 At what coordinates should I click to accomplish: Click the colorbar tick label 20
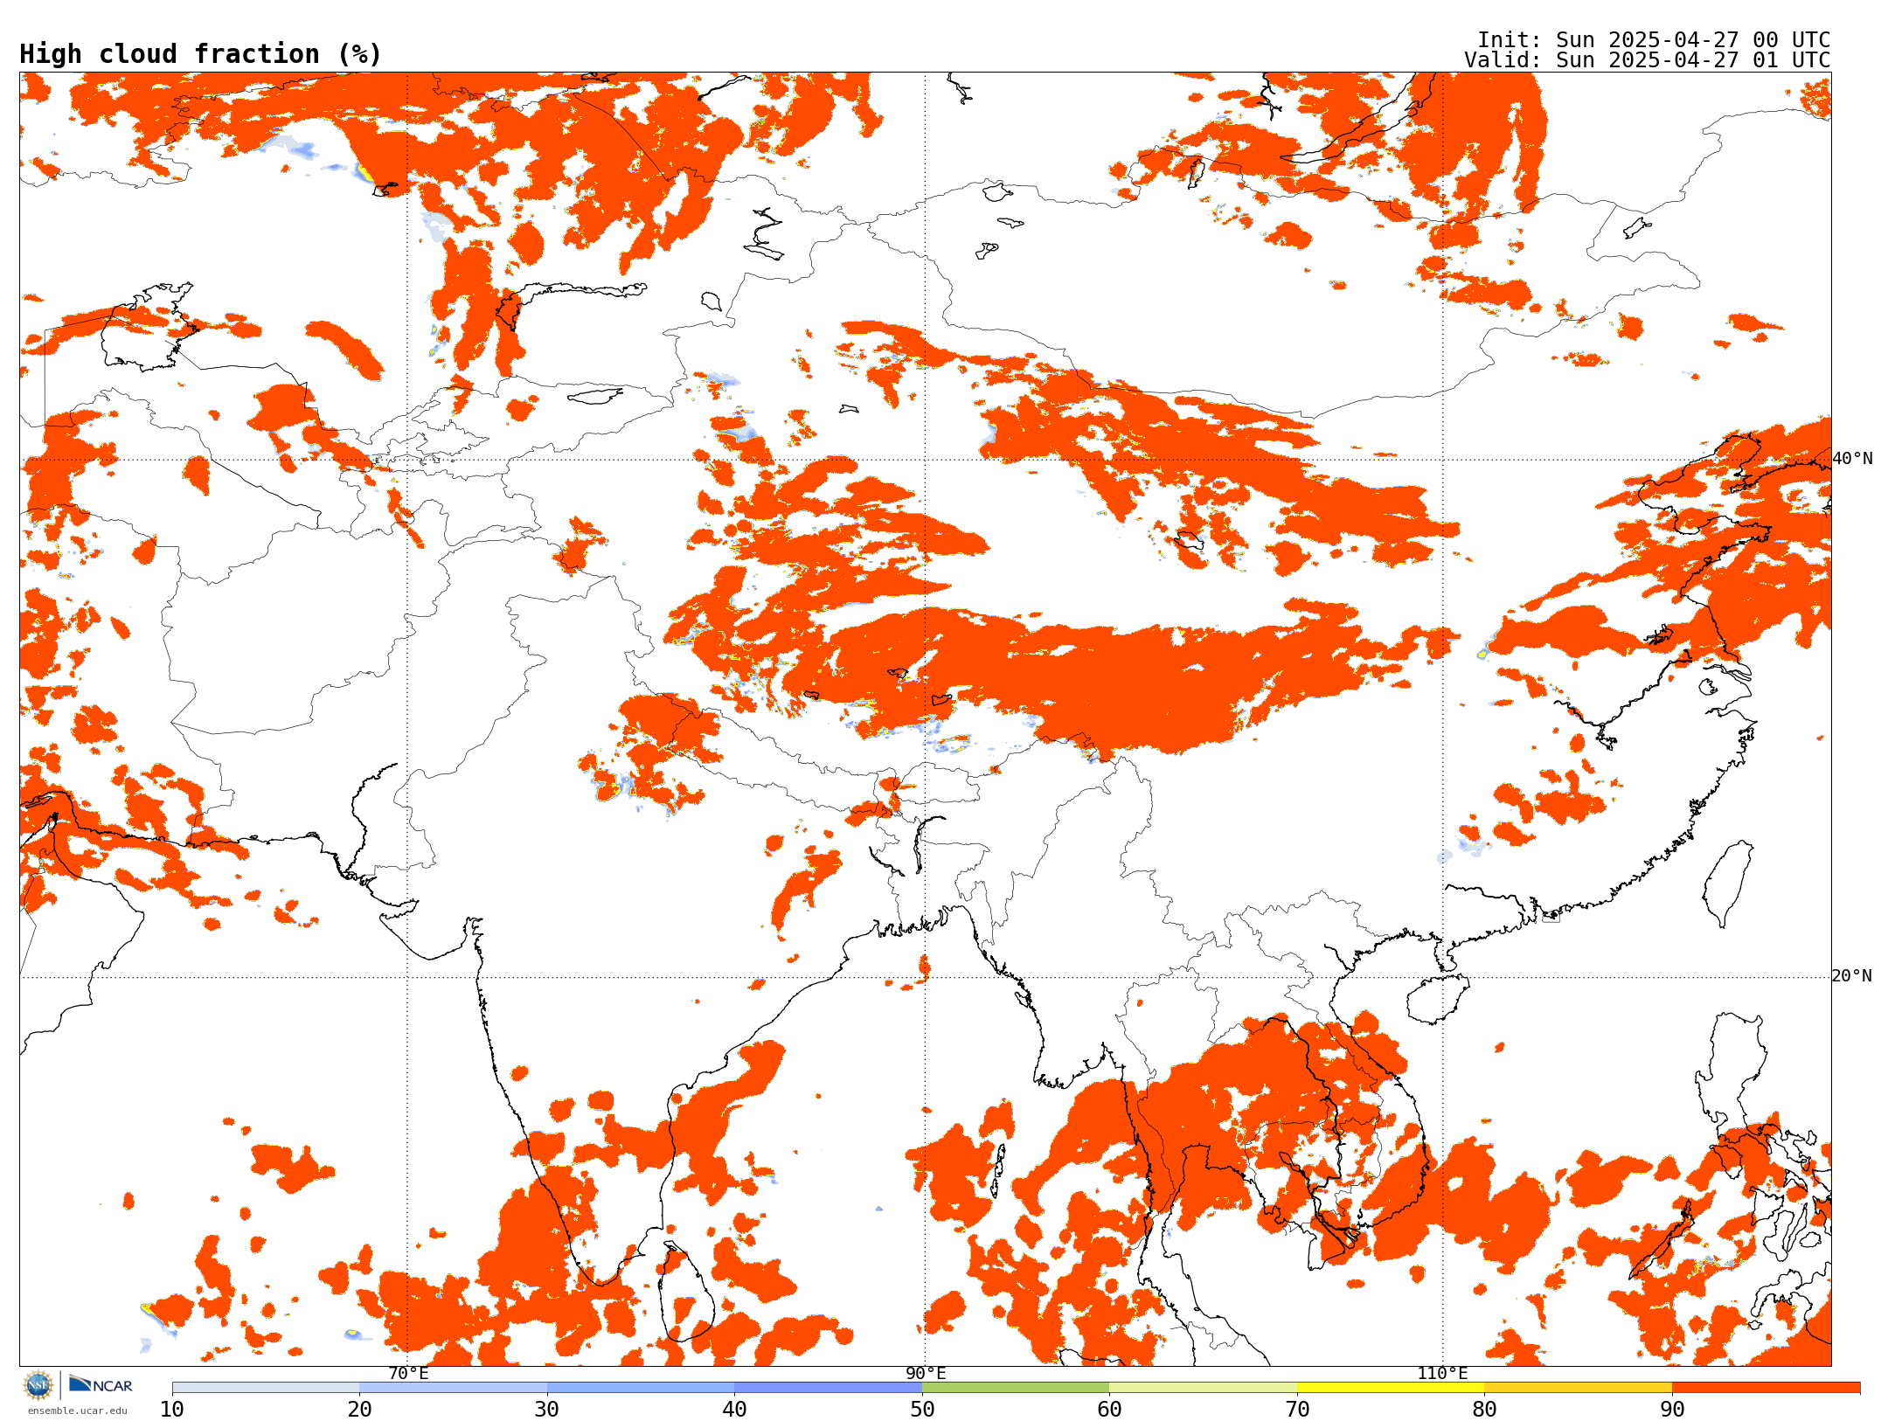tap(359, 1410)
